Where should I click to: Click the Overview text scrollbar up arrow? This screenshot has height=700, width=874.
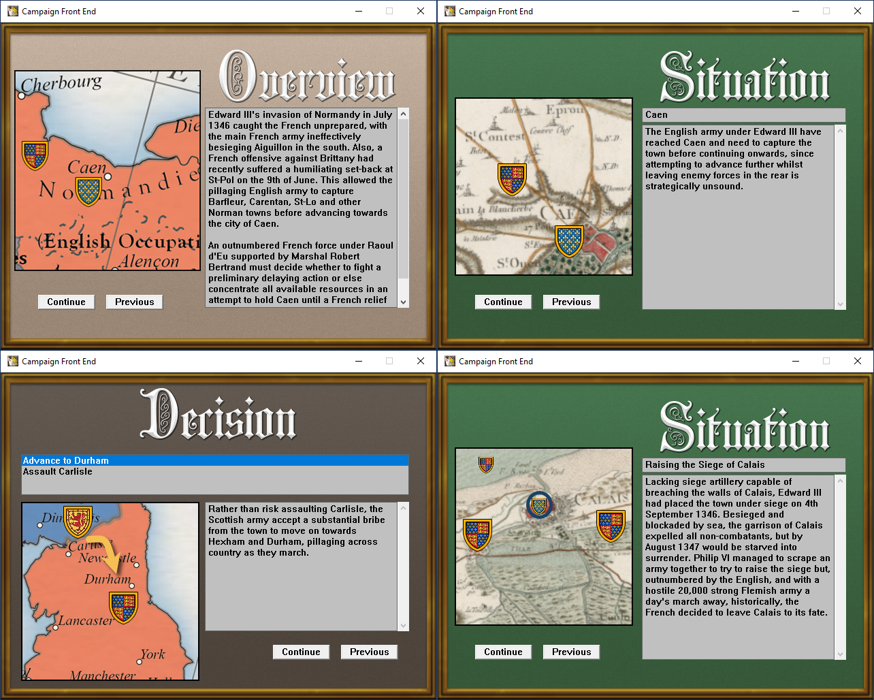403,114
